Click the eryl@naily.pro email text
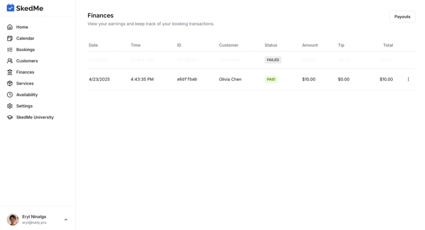 click(x=34, y=223)
